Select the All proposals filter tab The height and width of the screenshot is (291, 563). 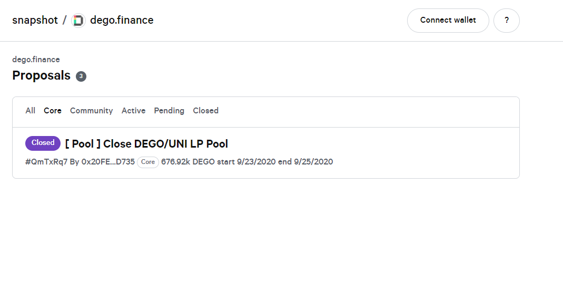tap(30, 111)
